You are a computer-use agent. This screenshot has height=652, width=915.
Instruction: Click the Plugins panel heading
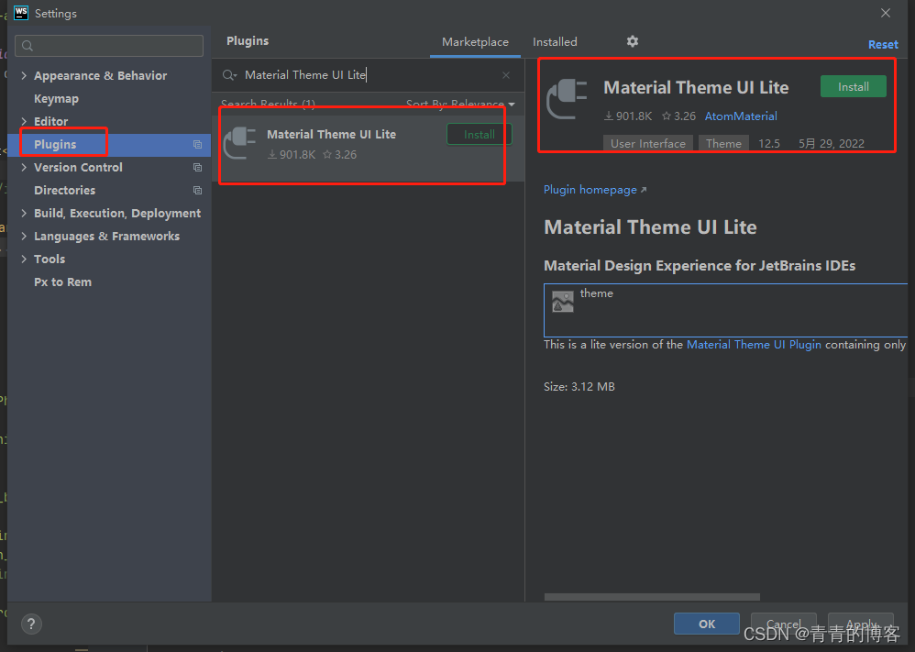coord(248,41)
